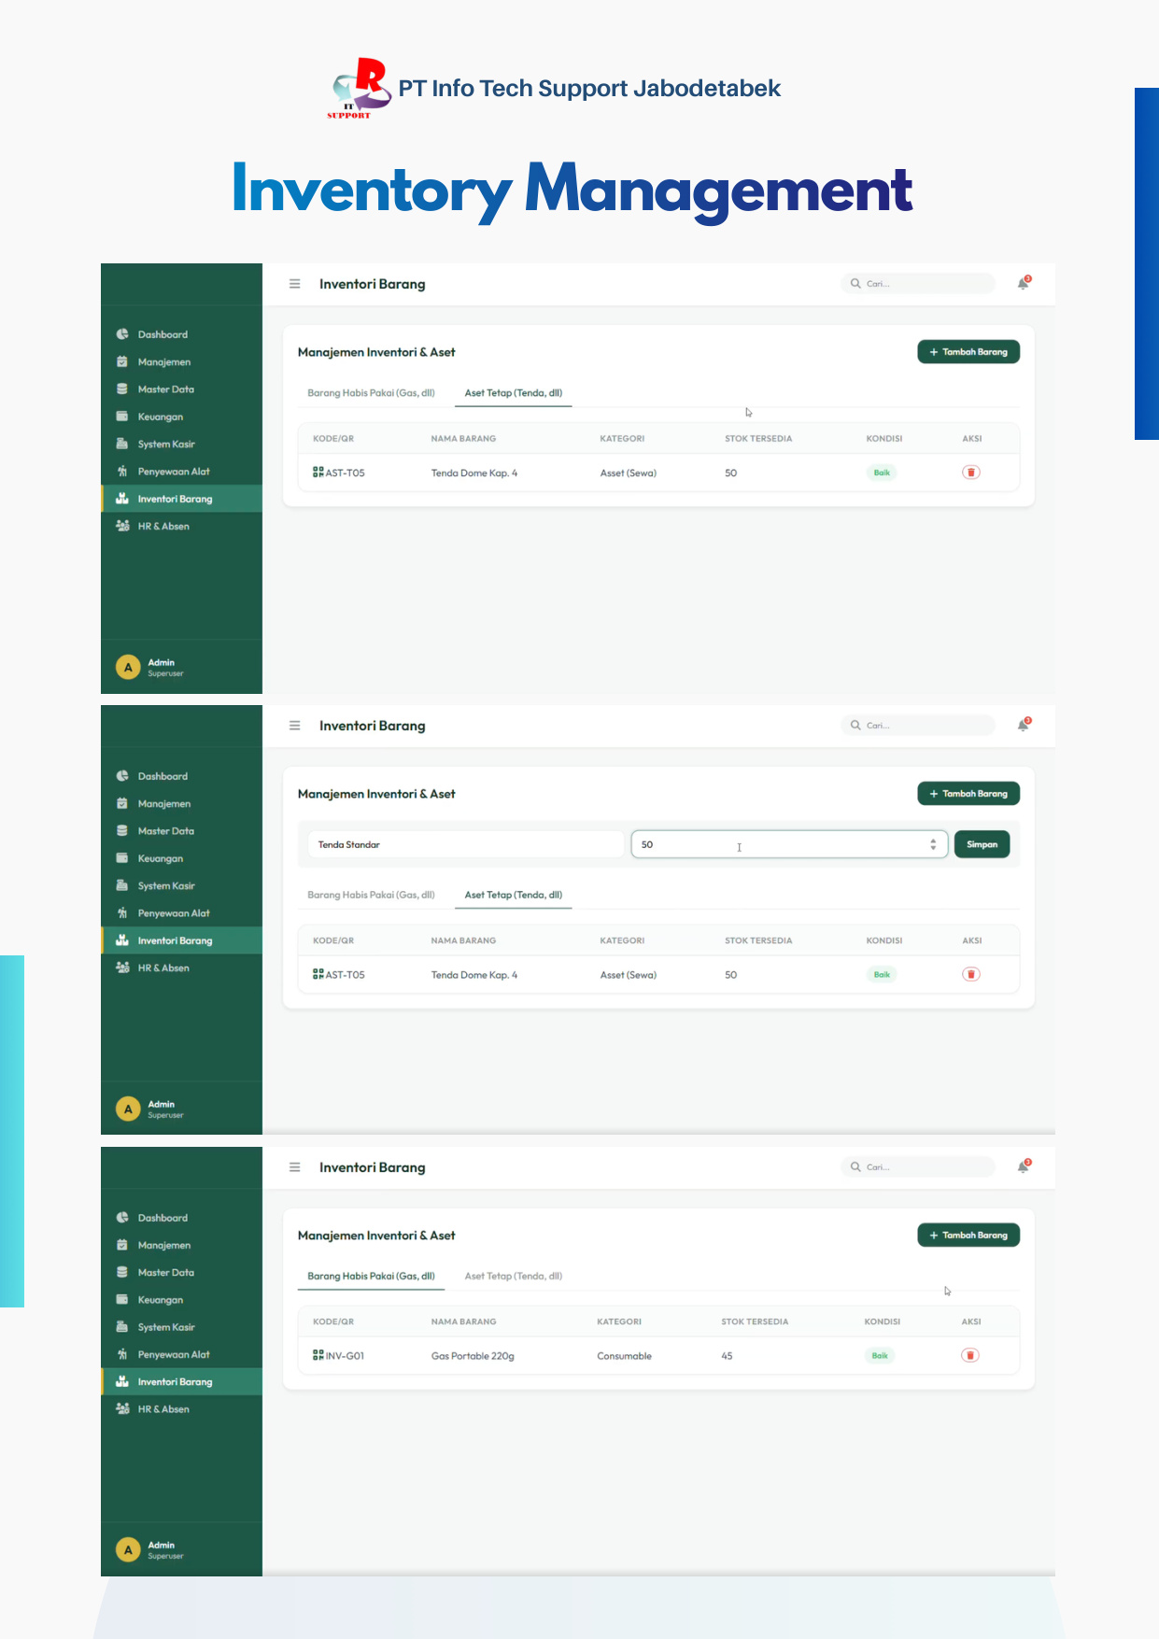Screen dimensions: 1159x1639
Task: Open QR icon of AST-T05 under the Simpan form
Action: coord(318,974)
